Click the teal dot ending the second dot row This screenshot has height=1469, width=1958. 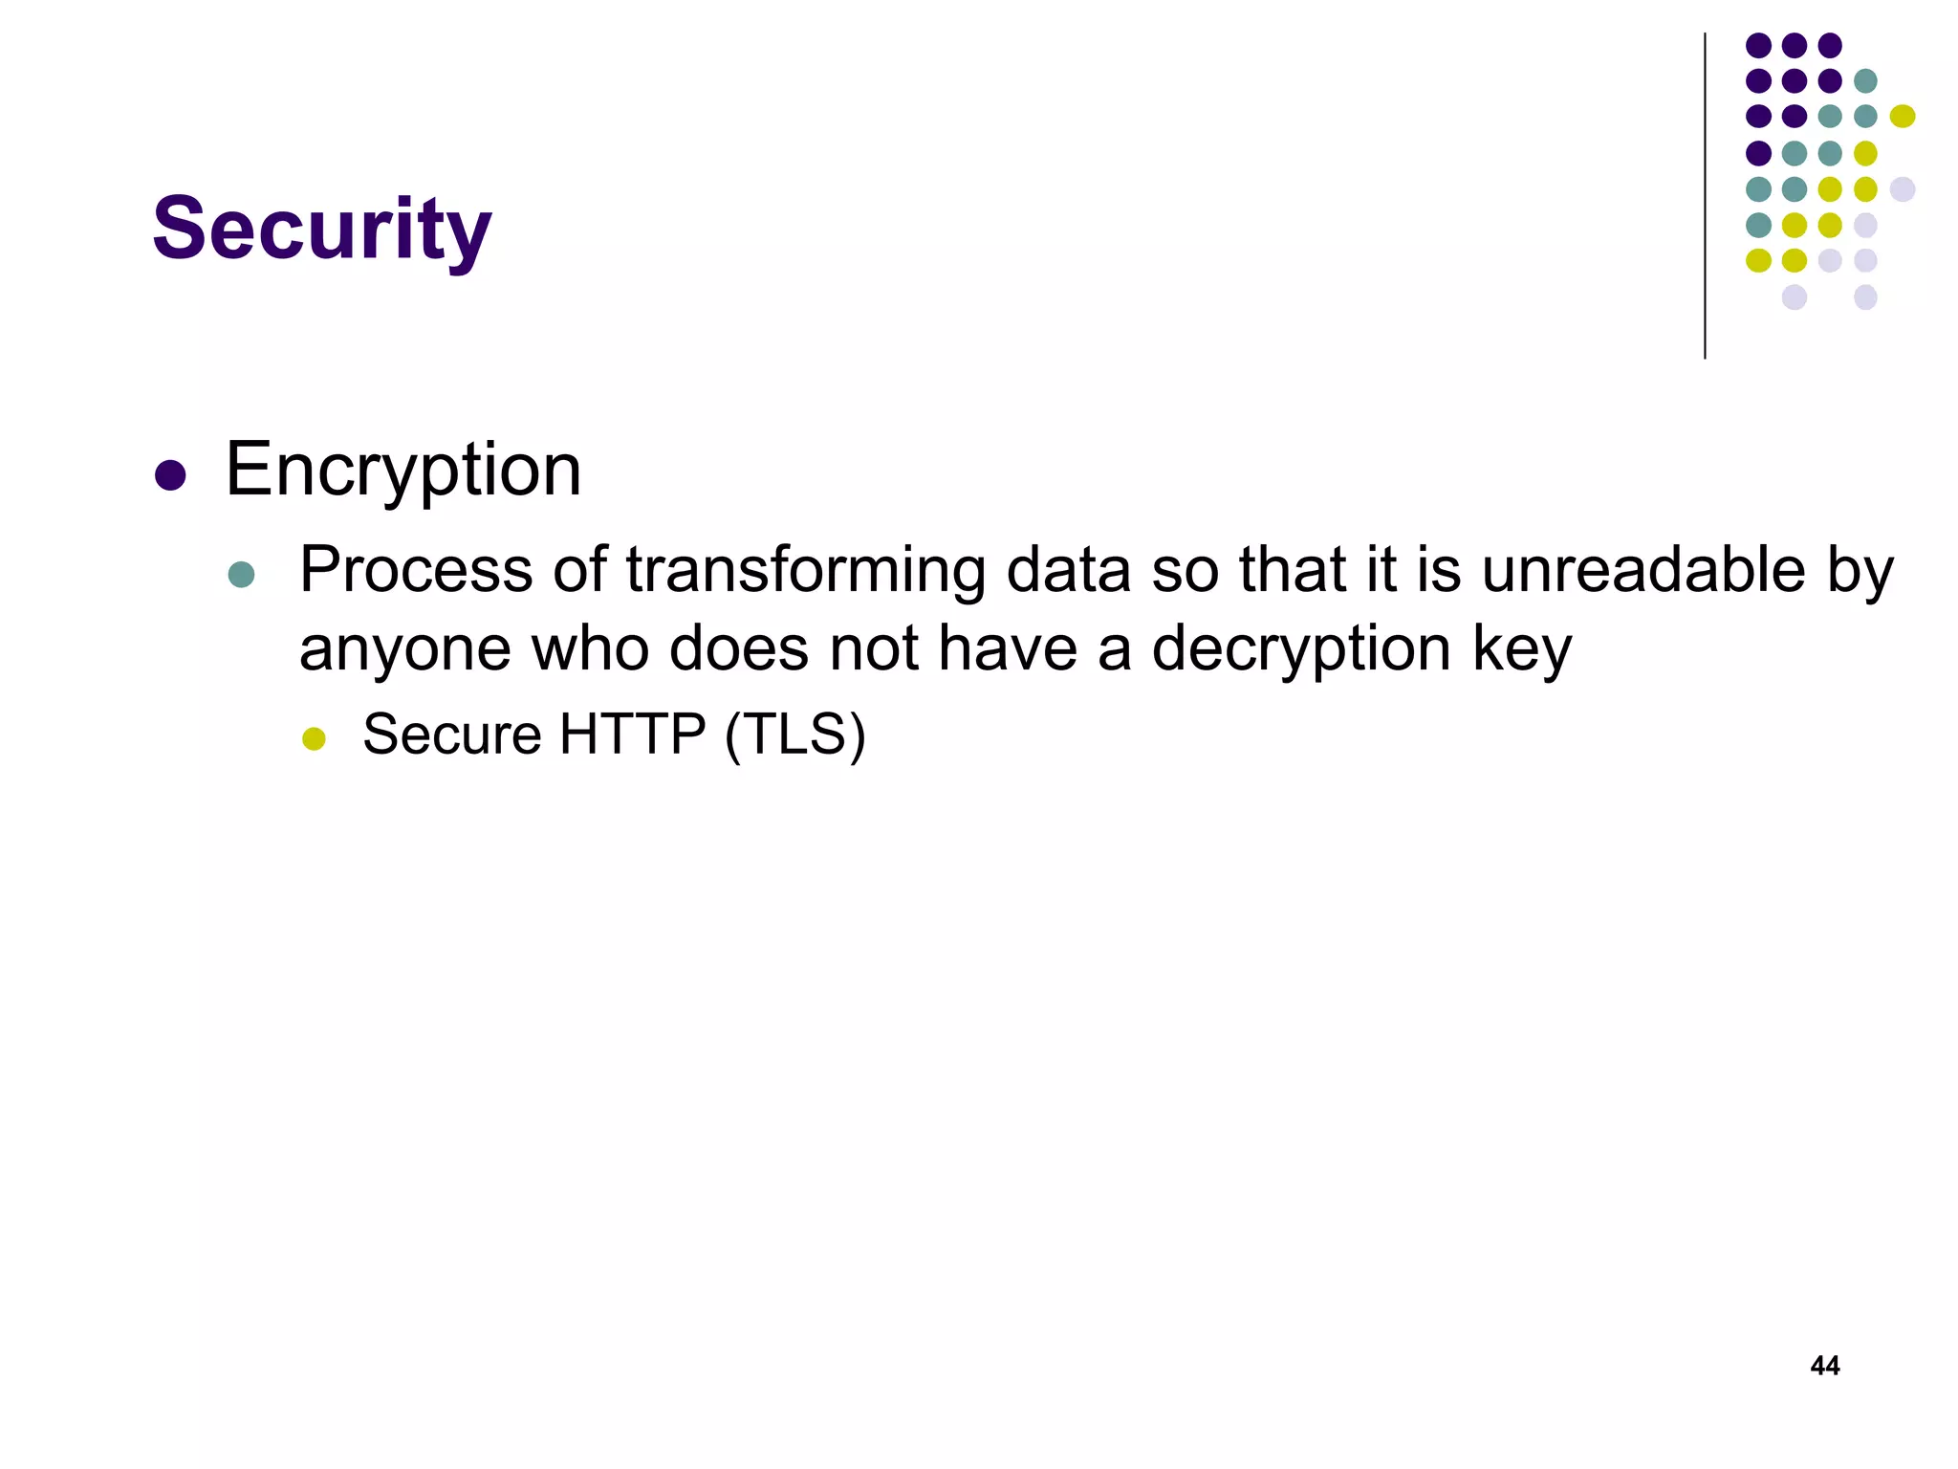coord(1865,80)
